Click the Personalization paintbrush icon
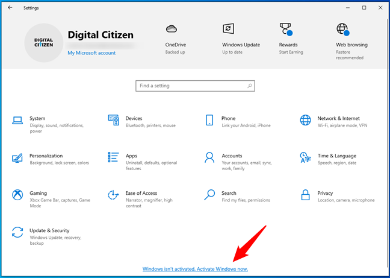This screenshot has width=390, height=278. tap(17, 158)
